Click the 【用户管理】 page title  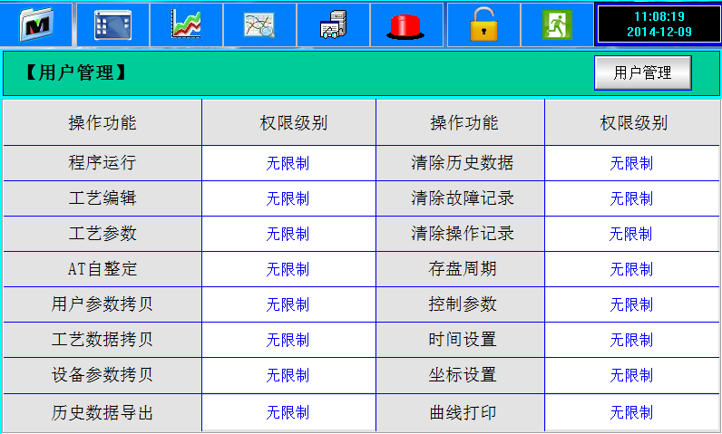75,72
